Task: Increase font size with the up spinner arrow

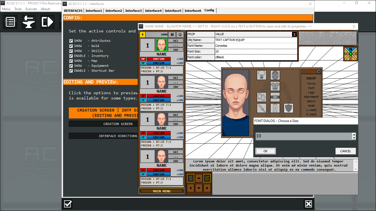Action: coord(354,135)
